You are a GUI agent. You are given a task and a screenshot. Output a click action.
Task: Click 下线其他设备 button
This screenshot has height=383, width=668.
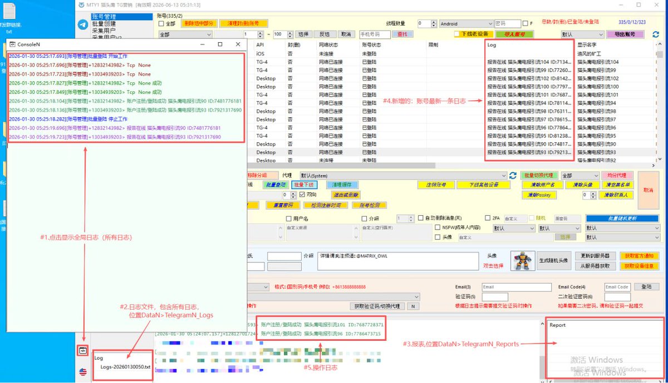[x=485, y=185]
